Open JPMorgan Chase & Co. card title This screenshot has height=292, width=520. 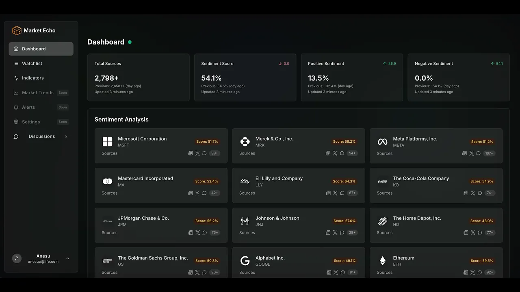click(x=143, y=218)
